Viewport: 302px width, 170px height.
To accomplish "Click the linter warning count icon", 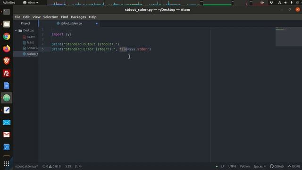I will [50, 166].
